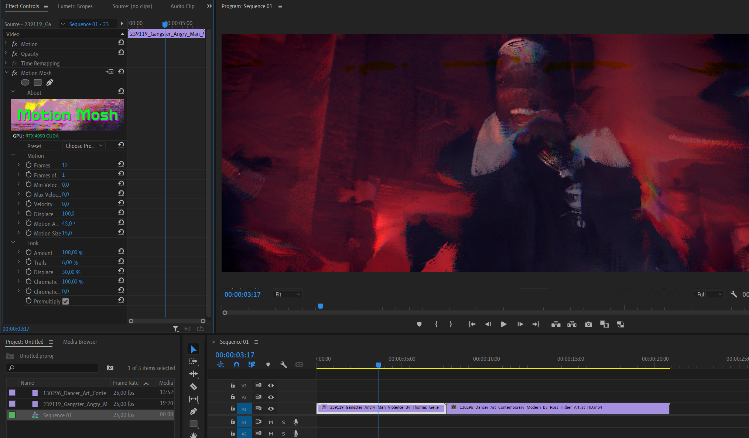
Task: Open the Choose Preset dropdown
Action: pyautogui.click(x=84, y=146)
